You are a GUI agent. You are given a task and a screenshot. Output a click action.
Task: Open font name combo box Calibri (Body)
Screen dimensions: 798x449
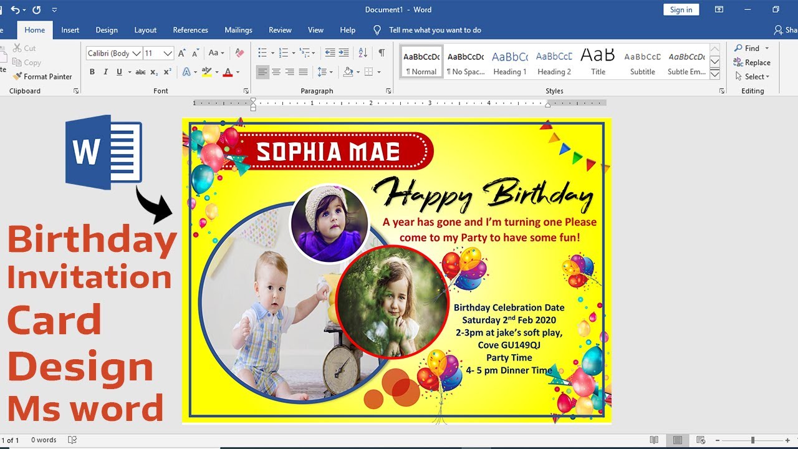tap(113, 53)
